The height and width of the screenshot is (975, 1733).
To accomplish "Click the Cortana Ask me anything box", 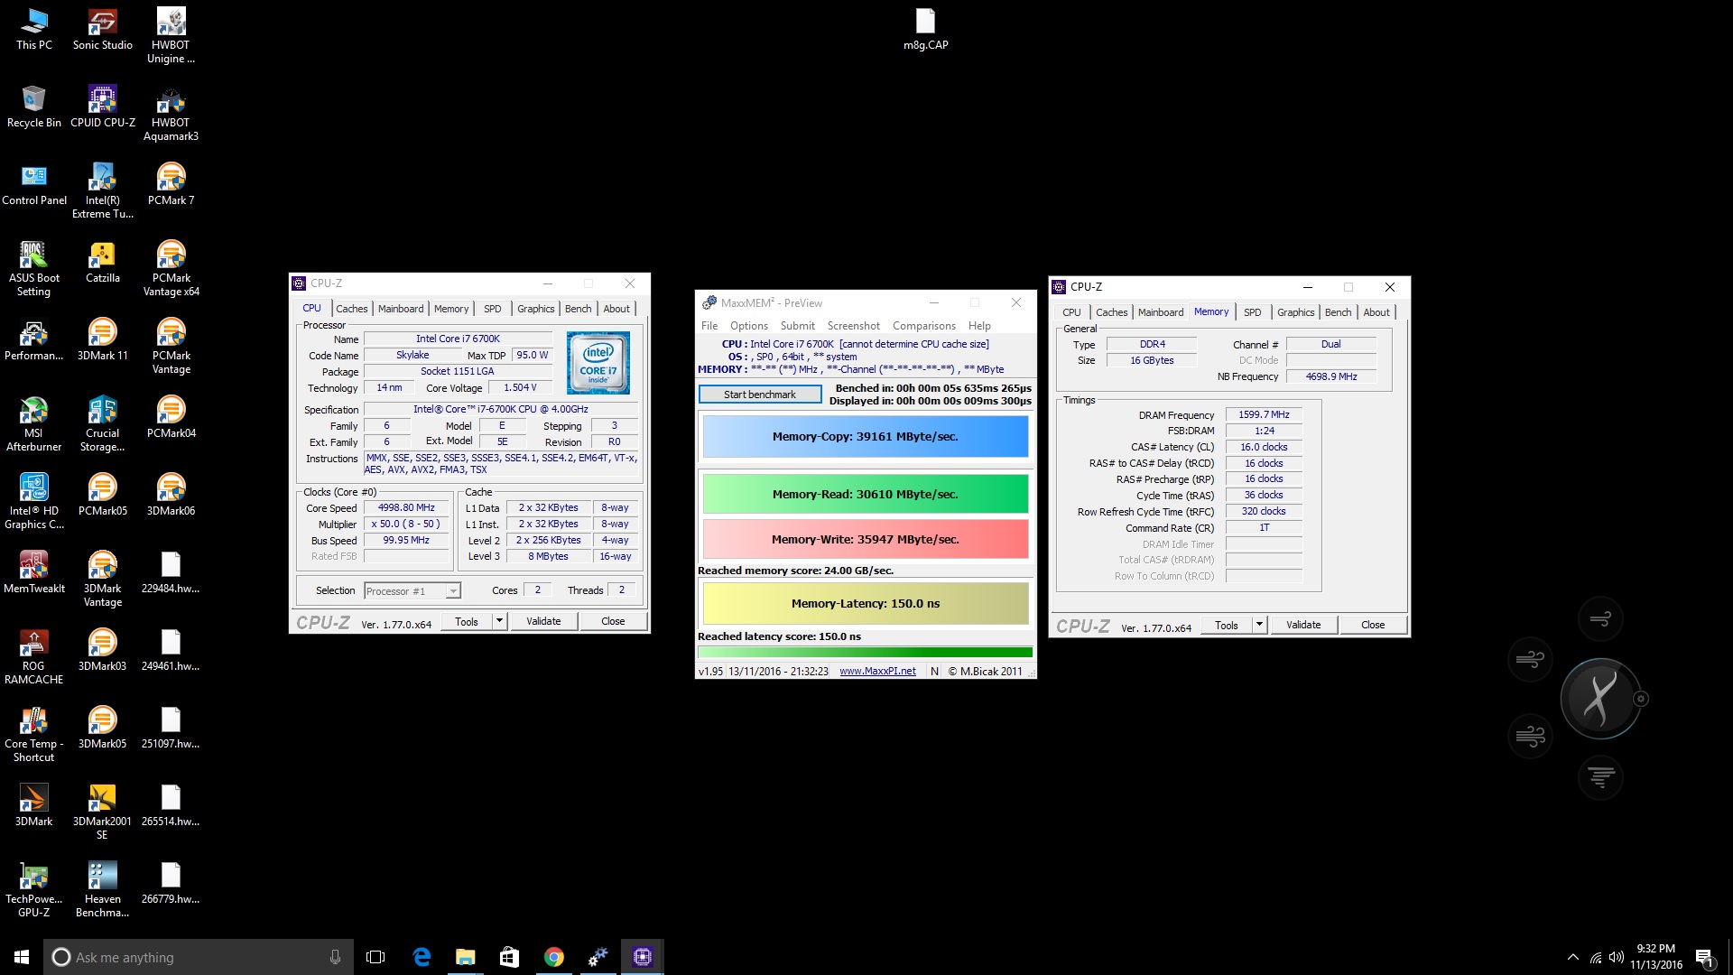I will click(199, 957).
